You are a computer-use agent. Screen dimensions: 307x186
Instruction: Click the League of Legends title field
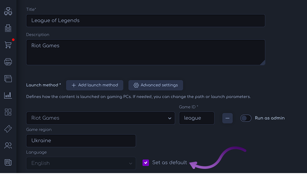click(x=146, y=21)
